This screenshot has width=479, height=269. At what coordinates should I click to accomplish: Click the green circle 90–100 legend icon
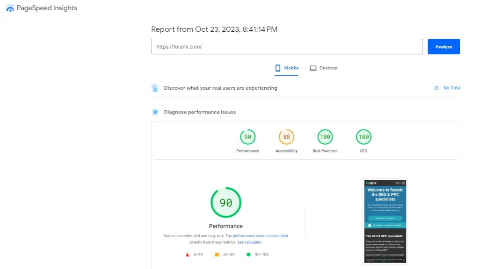point(248,255)
